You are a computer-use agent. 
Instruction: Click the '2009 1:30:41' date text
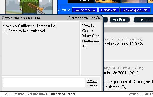point(128,73)
